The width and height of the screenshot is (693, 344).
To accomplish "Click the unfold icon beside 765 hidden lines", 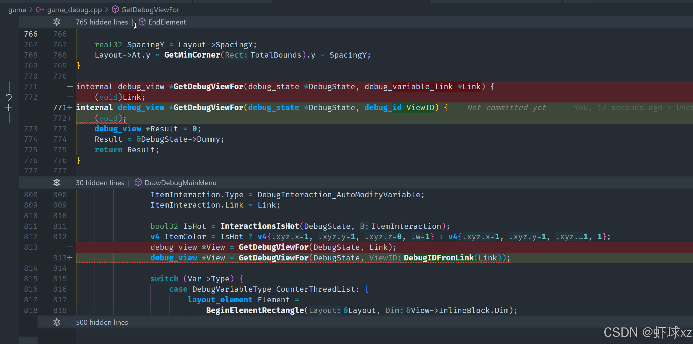I will (x=57, y=22).
